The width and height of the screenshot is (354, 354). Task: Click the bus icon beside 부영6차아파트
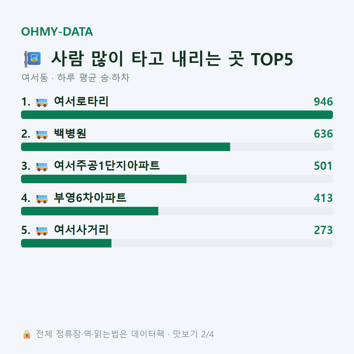42,199
